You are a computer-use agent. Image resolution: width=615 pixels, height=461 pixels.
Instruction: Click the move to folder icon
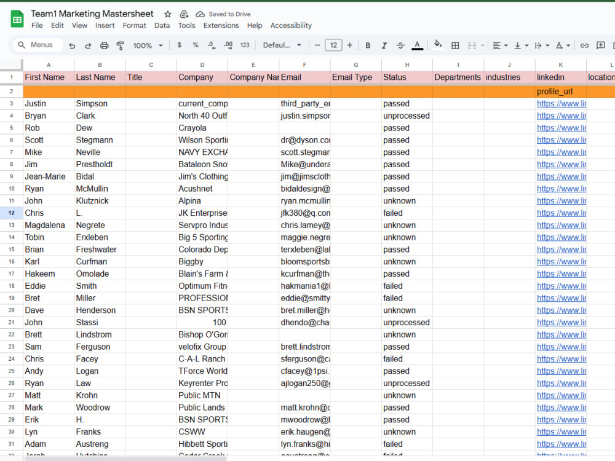click(184, 14)
